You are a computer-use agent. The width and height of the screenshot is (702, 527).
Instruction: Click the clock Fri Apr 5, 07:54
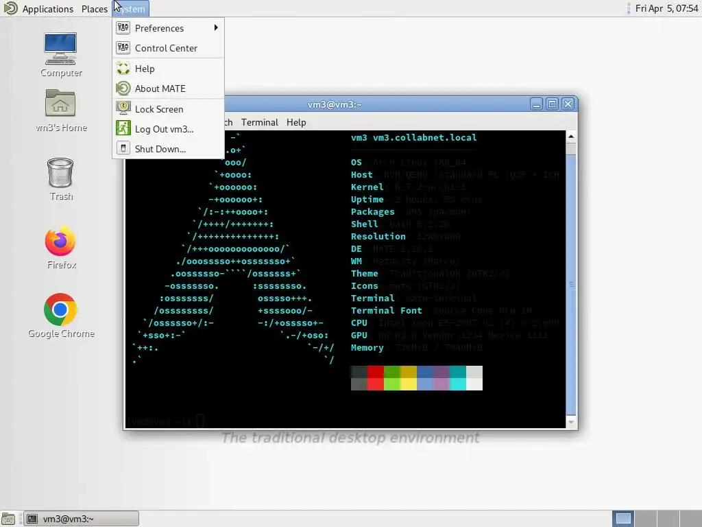[666, 8]
